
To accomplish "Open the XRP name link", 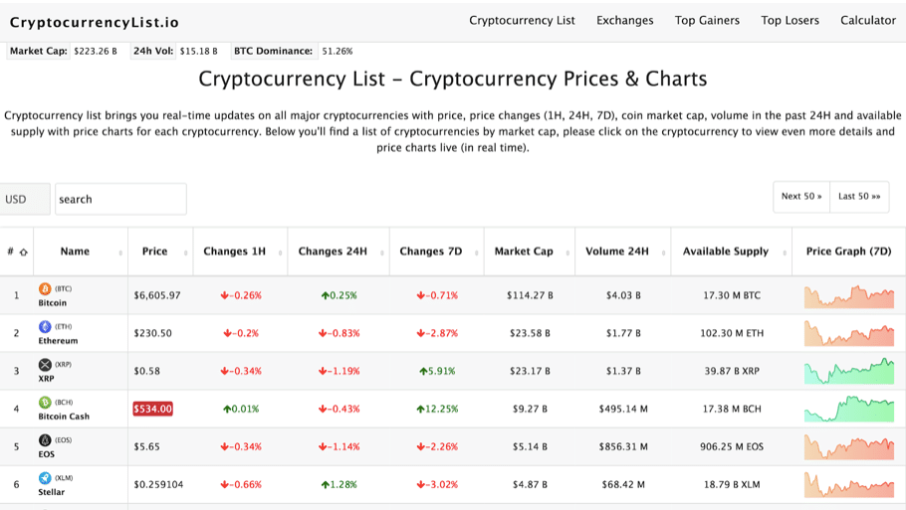I will [x=46, y=379].
